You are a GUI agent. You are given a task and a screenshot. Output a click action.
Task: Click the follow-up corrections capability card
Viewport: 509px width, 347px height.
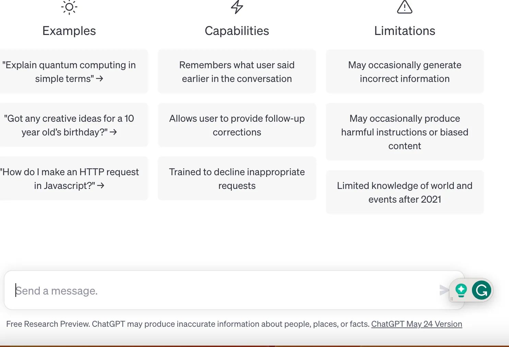tap(237, 125)
